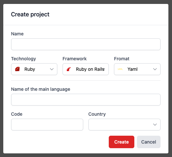Image resolution: width=172 pixels, height=157 pixels.
Task: Click the yellow YML format icon
Action: [x=120, y=69]
